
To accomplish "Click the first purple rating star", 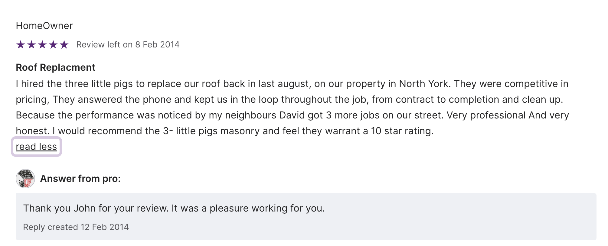I will coord(21,45).
